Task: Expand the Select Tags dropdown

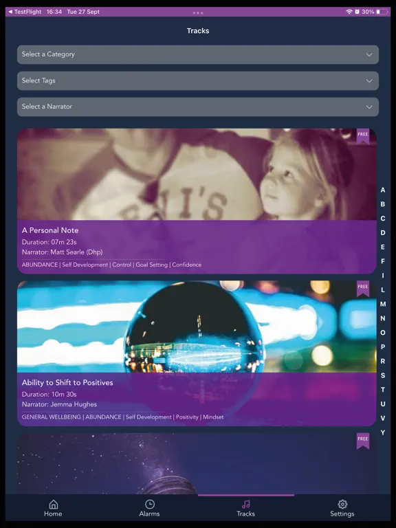Action: point(198,81)
